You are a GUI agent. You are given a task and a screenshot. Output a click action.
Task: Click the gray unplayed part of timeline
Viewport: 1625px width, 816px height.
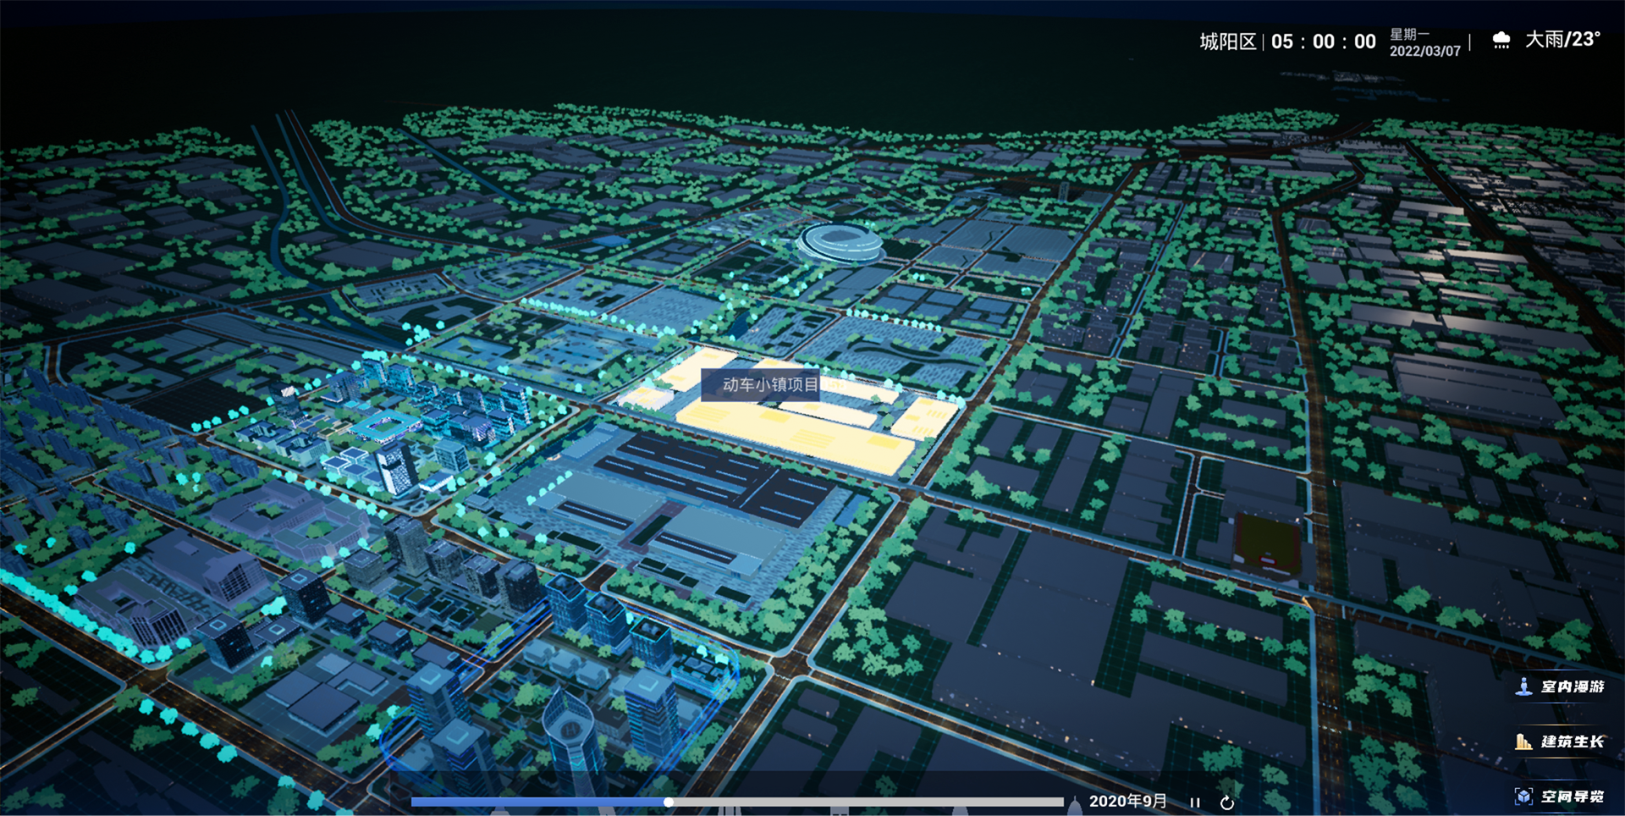tap(863, 802)
